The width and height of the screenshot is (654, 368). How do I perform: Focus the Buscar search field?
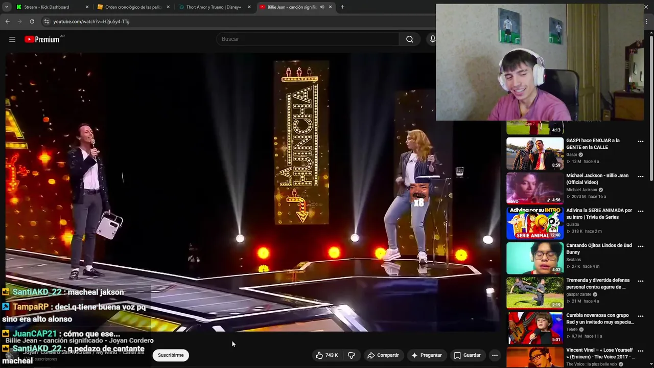coord(308,39)
